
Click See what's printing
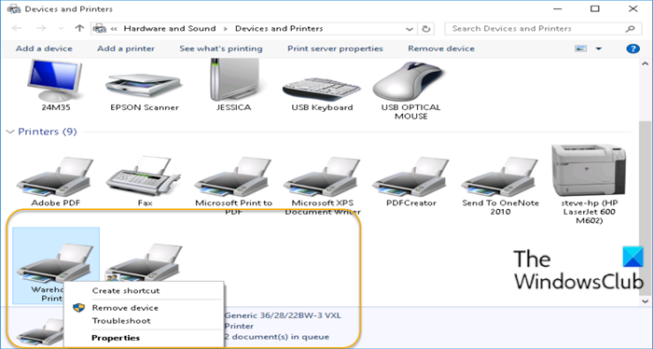(x=221, y=49)
